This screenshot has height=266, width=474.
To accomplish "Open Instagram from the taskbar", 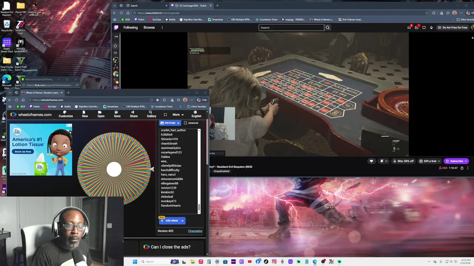I will pyautogui.click(x=274, y=262).
